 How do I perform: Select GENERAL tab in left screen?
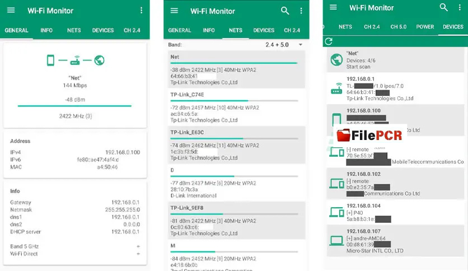[x=16, y=30]
